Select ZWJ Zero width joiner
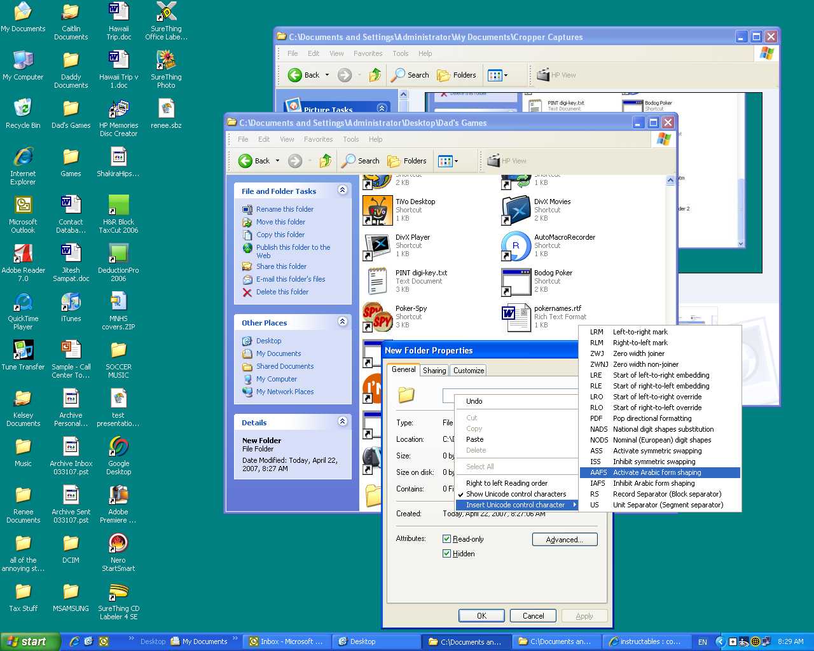This screenshot has height=651, width=814. coord(660,353)
